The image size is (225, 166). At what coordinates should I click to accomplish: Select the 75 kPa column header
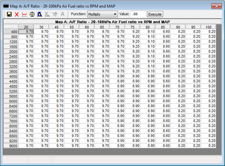132,27
